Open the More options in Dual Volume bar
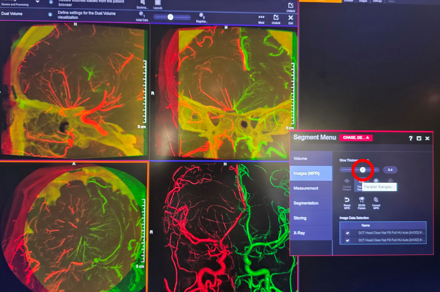This screenshot has width=440, height=292. click(261, 18)
